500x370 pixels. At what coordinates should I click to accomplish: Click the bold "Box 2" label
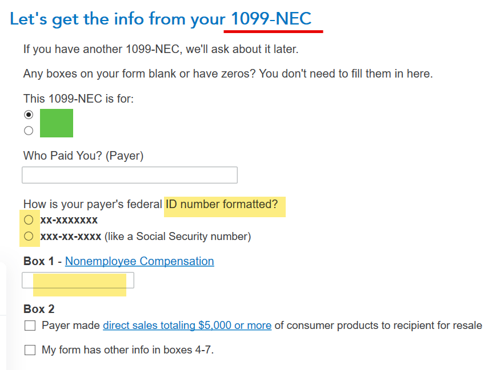pos(39,309)
